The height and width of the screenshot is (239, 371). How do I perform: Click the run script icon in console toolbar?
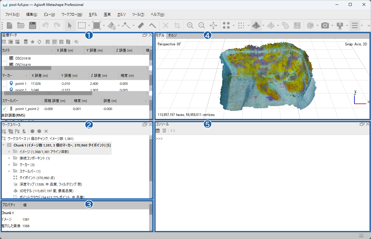tap(173, 130)
